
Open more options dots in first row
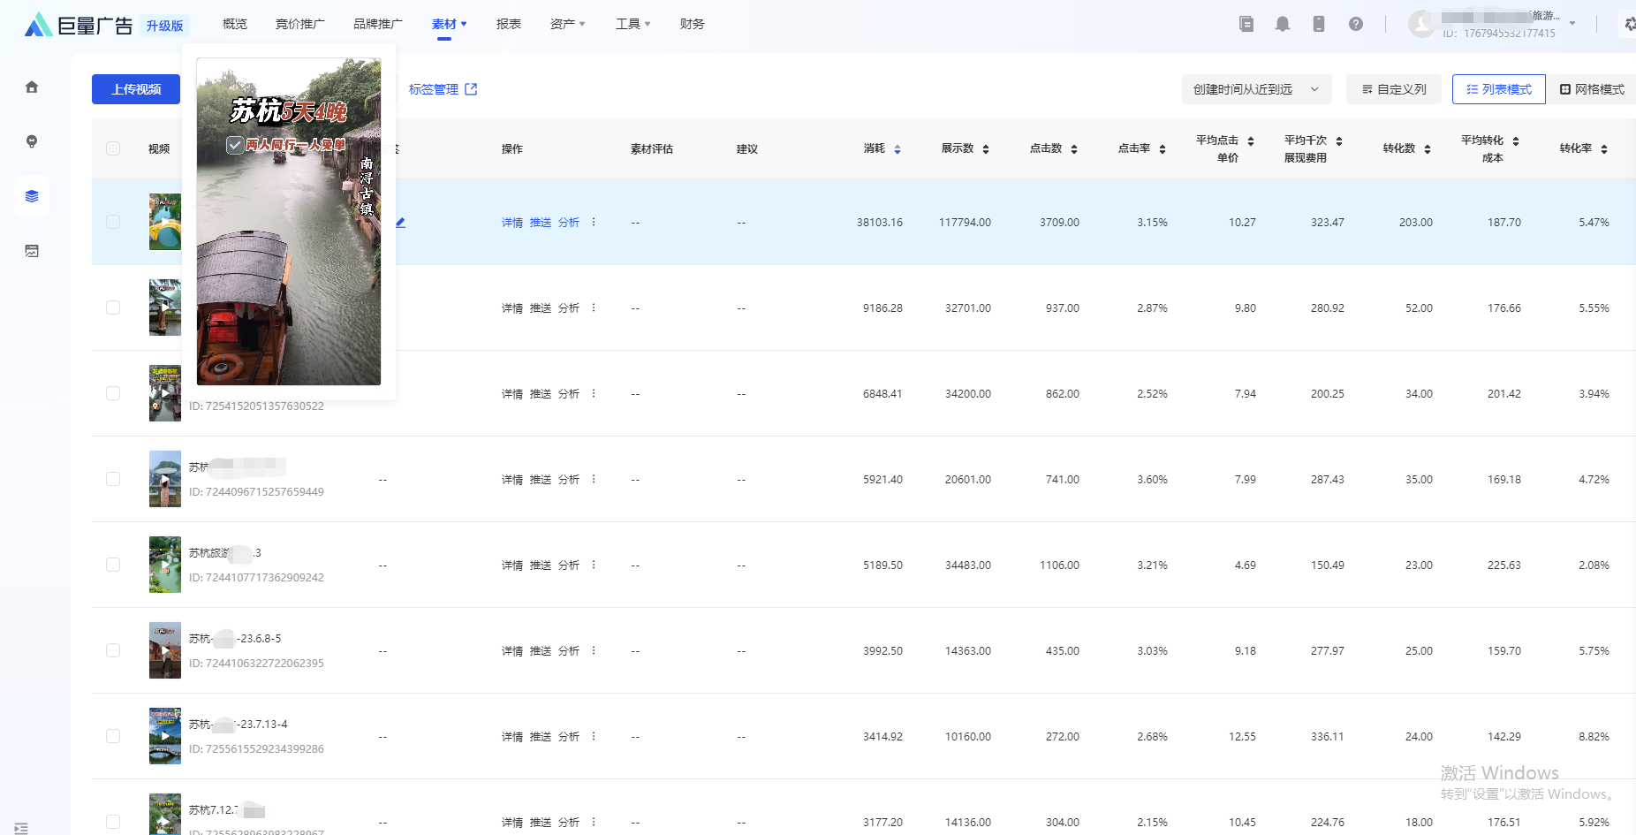[x=594, y=223]
